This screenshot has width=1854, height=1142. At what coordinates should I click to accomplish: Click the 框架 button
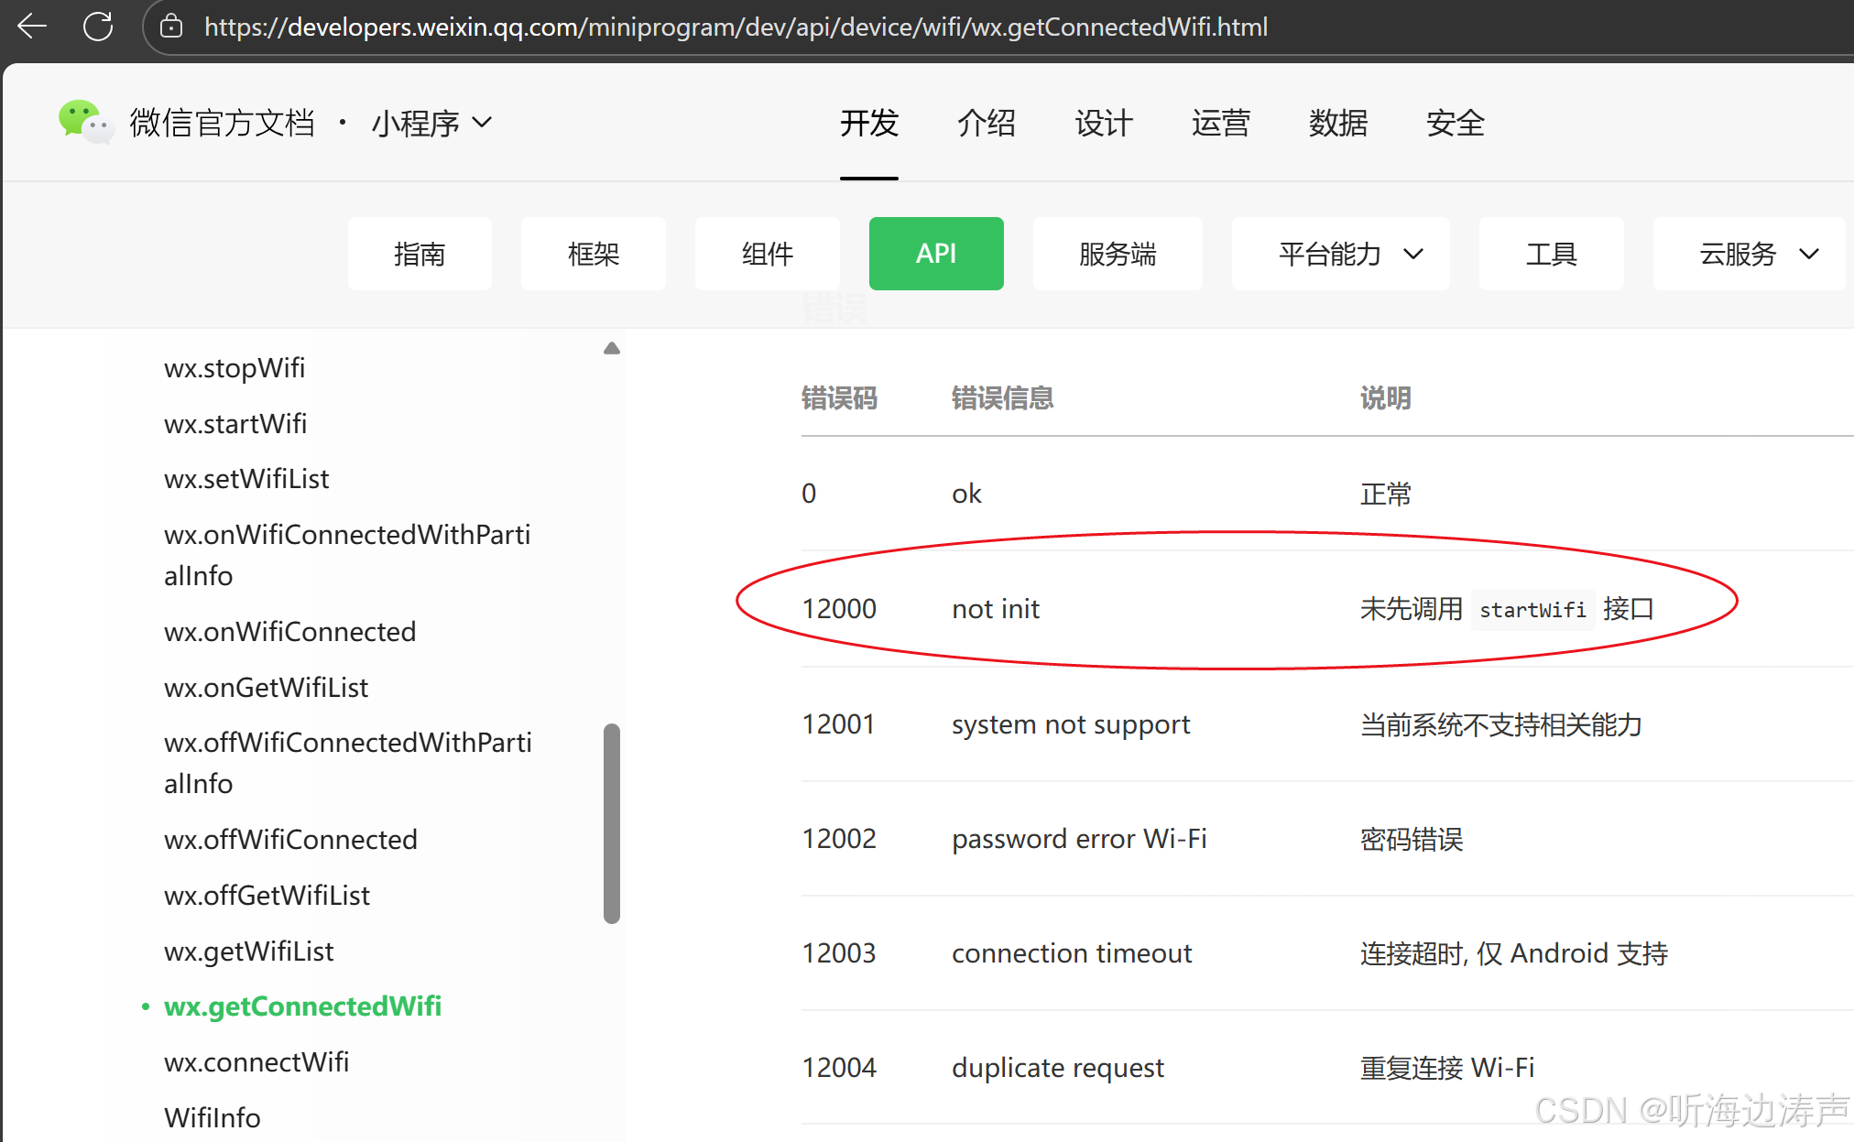(x=594, y=254)
